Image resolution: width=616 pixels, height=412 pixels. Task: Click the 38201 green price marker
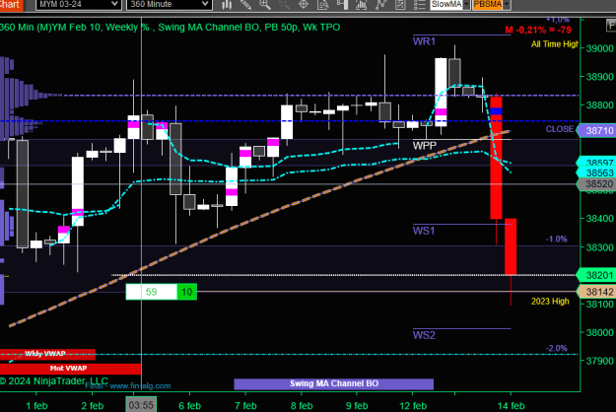point(596,275)
